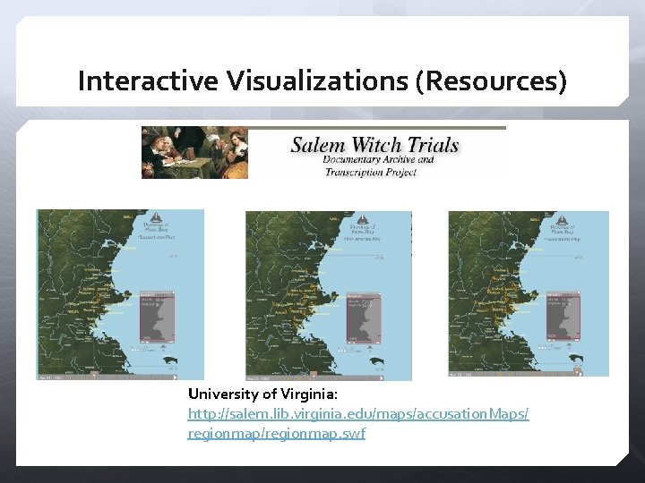Screen dimensions: 645x483
Task: Click the regionmap/regionmap.swf link line
Action: click(x=277, y=434)
